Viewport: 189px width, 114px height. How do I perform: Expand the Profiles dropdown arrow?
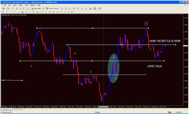10,8
